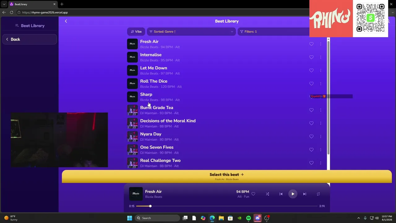Go back in browser history
396x223 pixels.
click(x=4, y=12)
